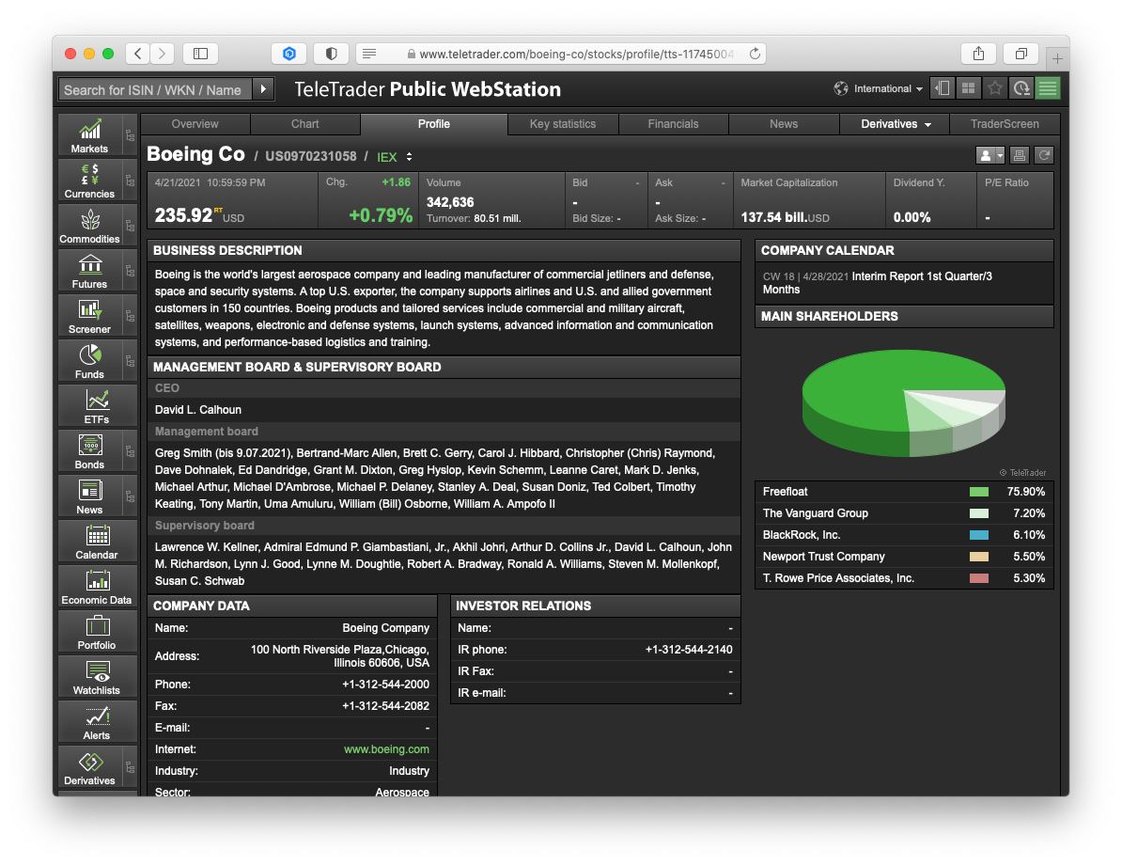This screenshot has height=866, width=1122.
Task: Click Safari privacy shield icon
Action: (332, 54)
